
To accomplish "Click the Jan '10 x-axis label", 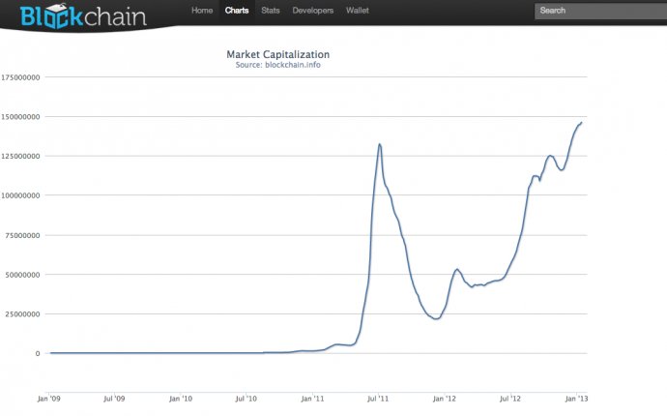I will [181, 399].
